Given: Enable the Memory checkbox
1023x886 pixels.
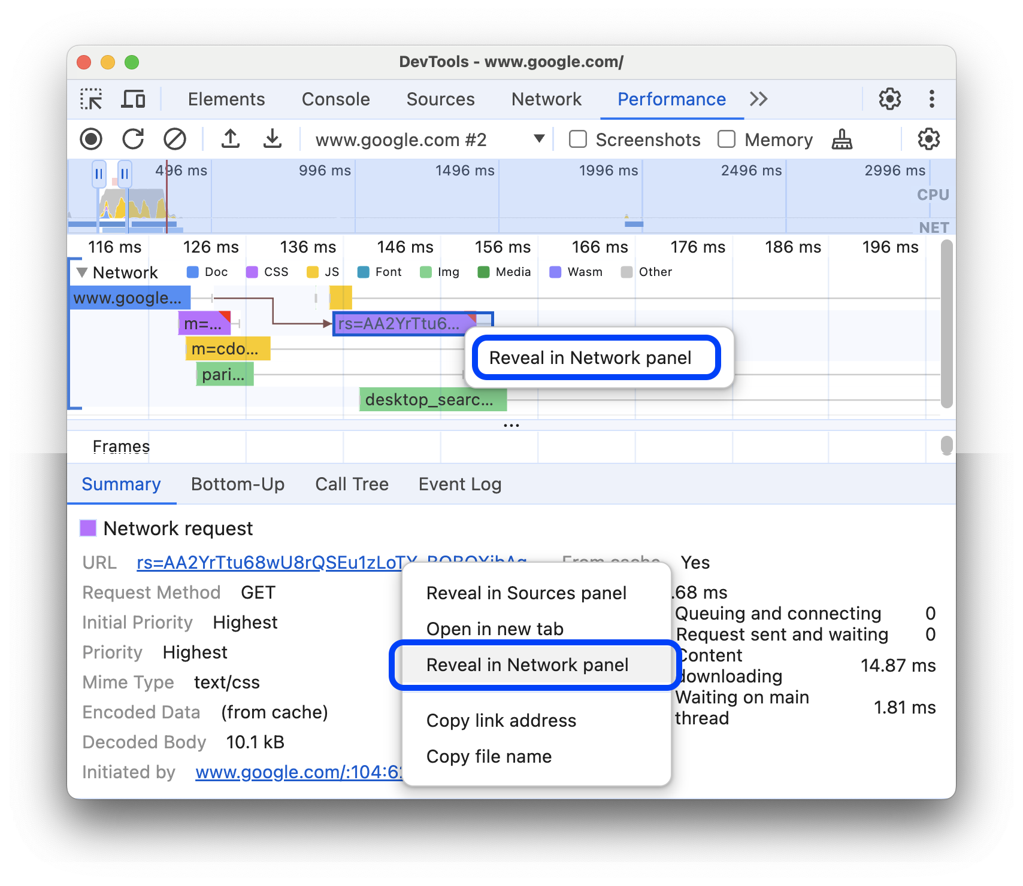Looking at the screenshot, I should [727, 139].
